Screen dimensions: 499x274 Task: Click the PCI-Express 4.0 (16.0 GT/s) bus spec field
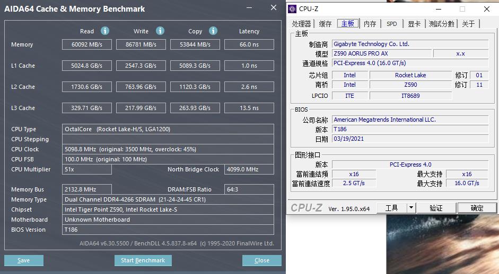coord(410,63)
